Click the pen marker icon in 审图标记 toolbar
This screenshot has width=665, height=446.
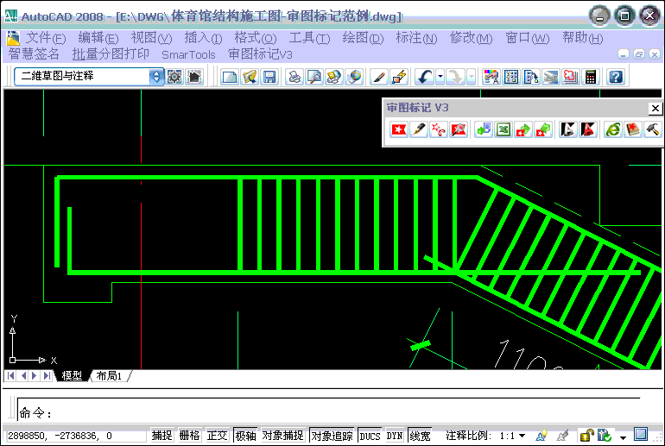[419, 129]
